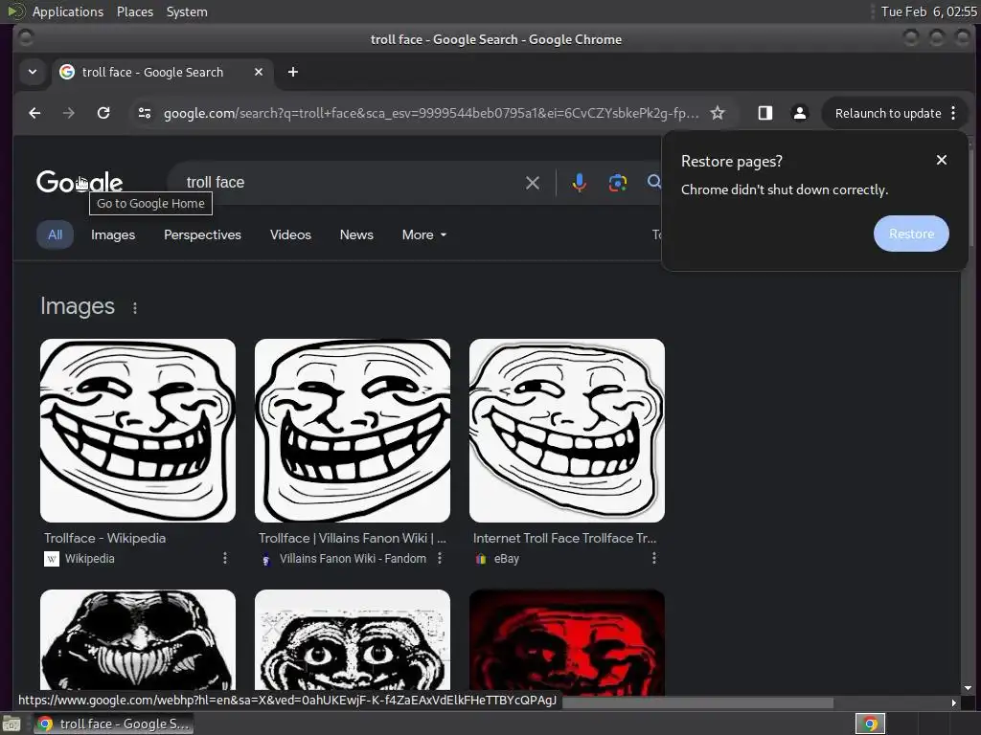Go back to the previous page
This screenshot has width=981, height=735.
(34, 113)
